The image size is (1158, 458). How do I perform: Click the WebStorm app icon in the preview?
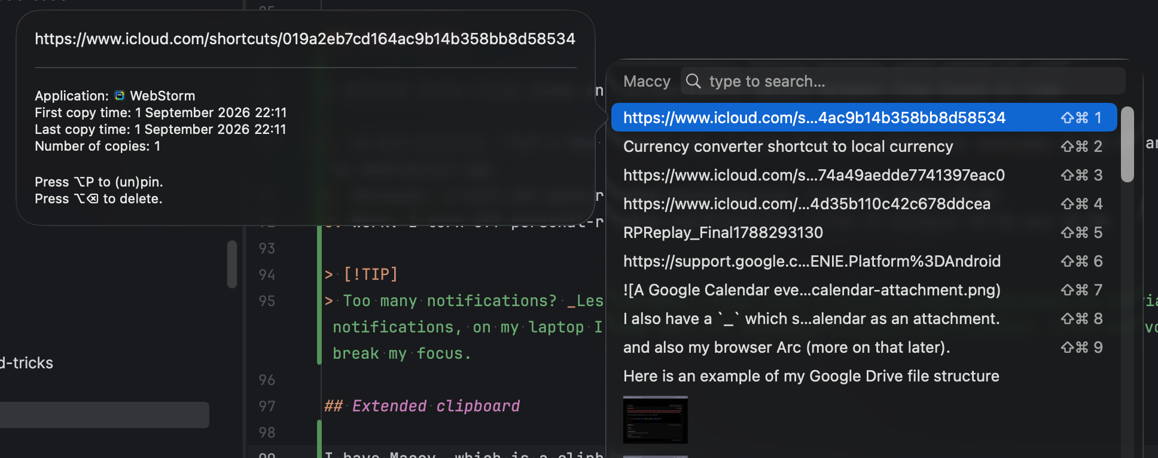(x=120, y=96)
